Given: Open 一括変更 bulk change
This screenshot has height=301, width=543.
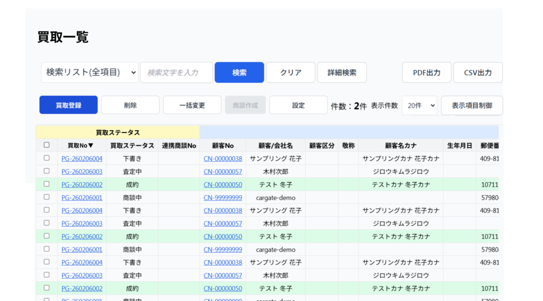Looking at the screenshot, I should point(192,105).
